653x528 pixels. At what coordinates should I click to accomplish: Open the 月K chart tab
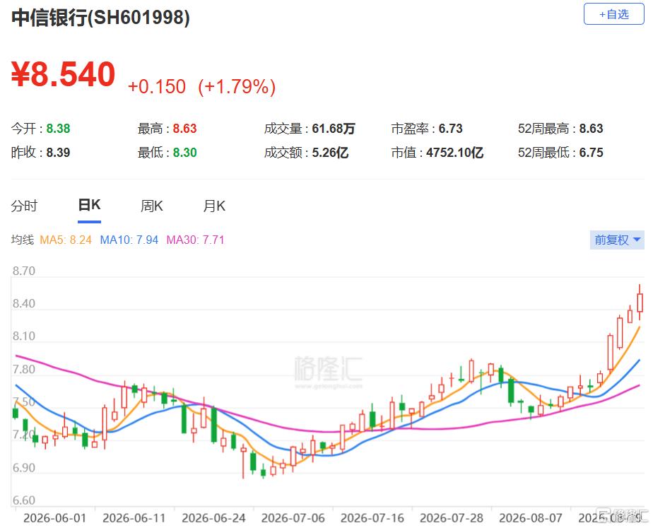click(214, 206)
